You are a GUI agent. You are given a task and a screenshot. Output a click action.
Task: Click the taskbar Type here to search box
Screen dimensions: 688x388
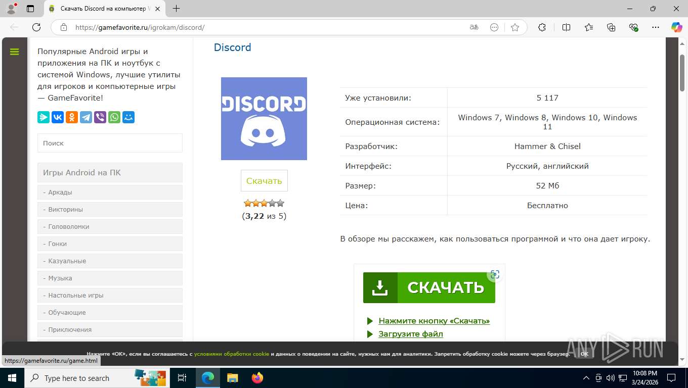click(97, 378)
